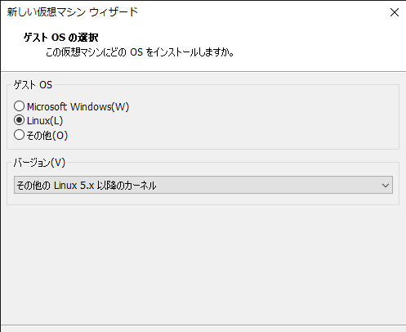Click the empty circle beside その他
406x332 pixels.
tap(19, 135)
